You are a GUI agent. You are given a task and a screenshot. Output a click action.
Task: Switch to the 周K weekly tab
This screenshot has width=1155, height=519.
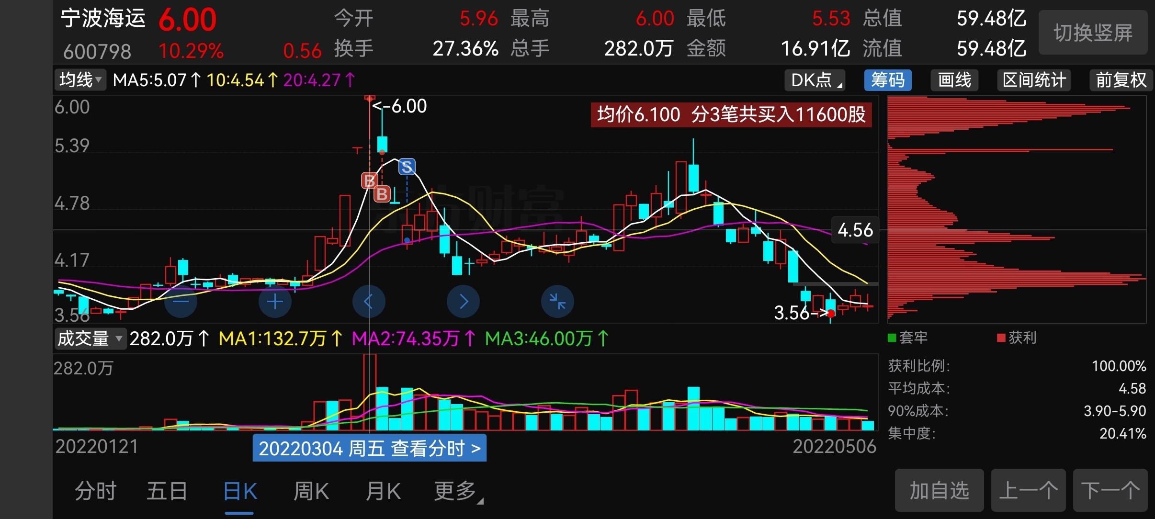(x=311, y=491)
